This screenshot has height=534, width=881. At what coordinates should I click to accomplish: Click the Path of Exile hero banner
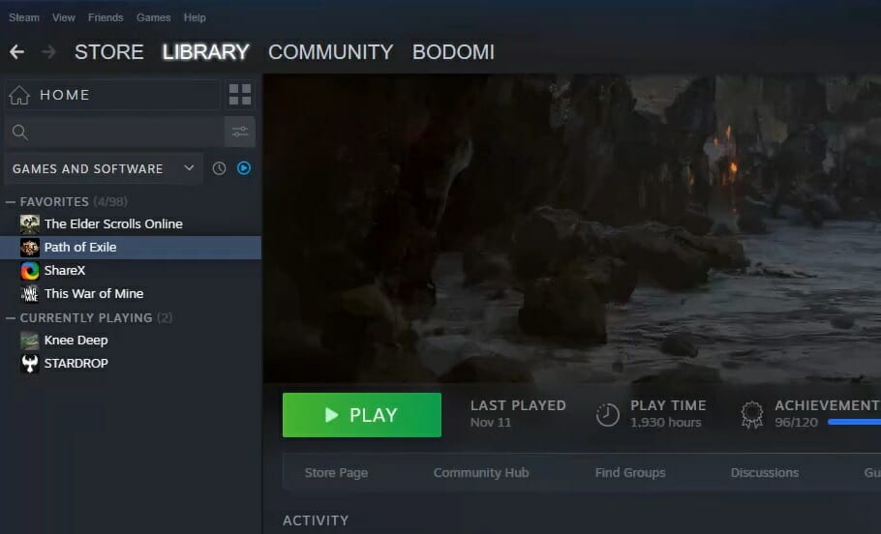click(572, 227)
